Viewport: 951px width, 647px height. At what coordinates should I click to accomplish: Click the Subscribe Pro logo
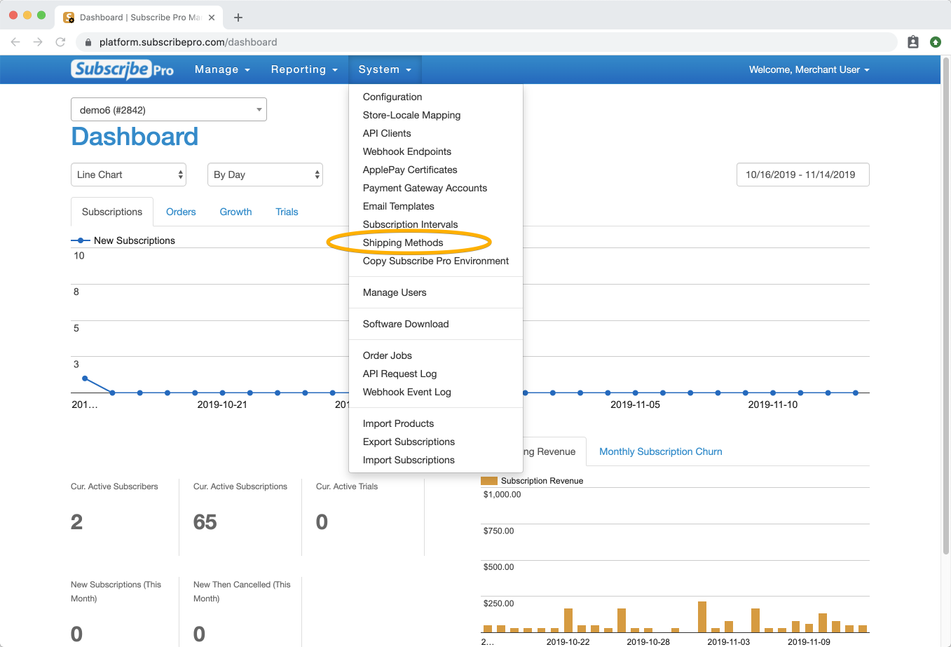pos(122,69)
